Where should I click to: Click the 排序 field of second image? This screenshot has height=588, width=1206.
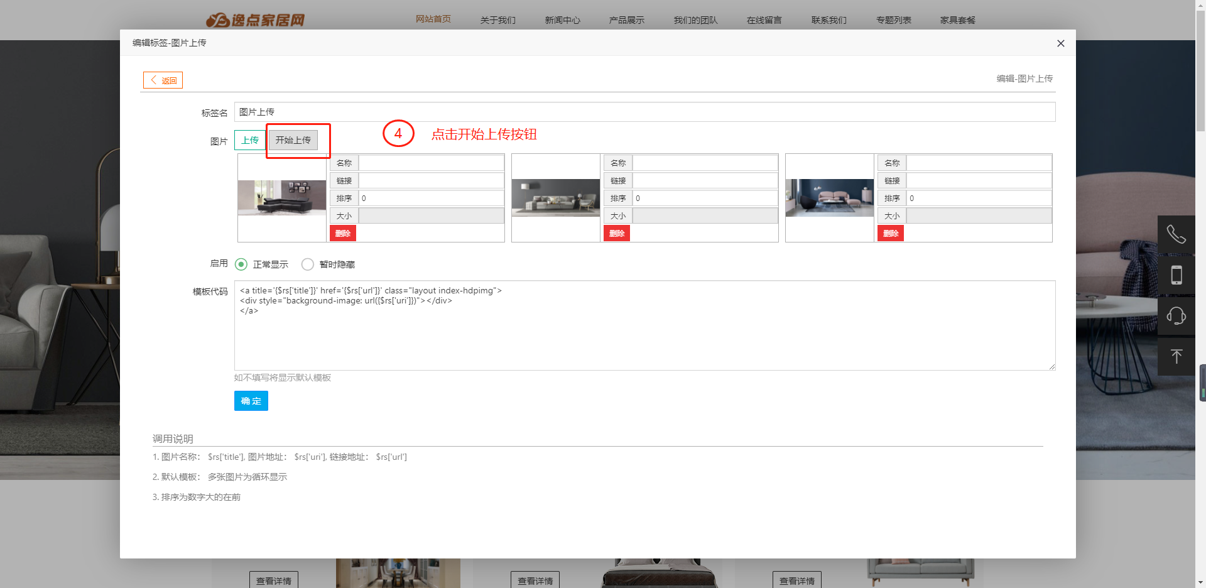tap(705, 199)
